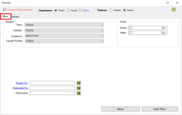Click the search icon beside Firmado Por field
This screenshot has height=115, width=182.
pyautogui.click(x=79, y=83)
